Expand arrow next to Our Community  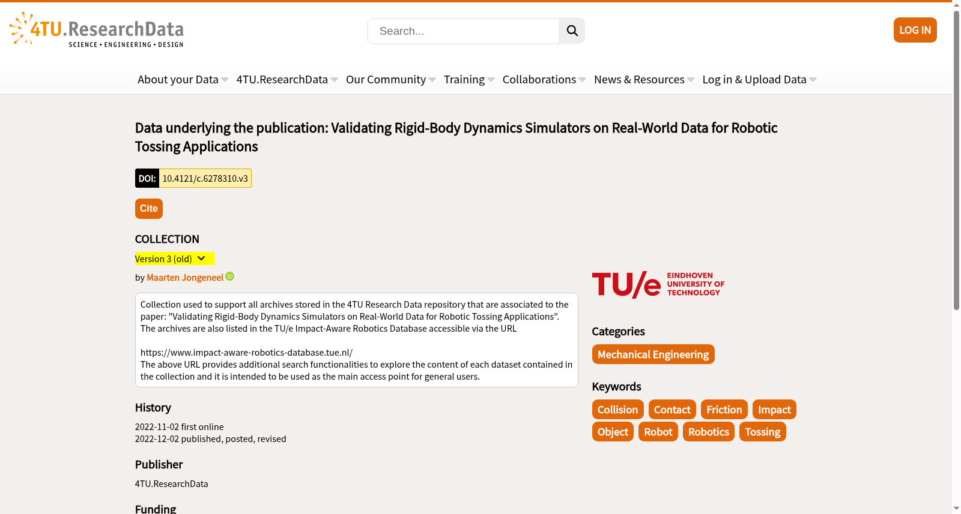pos(432,80)
